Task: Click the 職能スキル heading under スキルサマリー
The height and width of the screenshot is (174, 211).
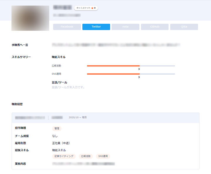Action: pos(59,57)
